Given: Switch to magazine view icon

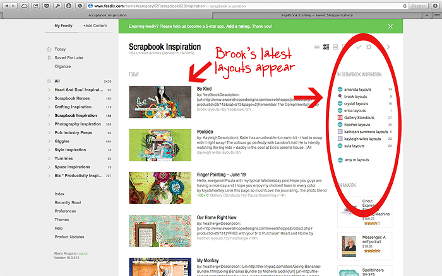Looking at the screenshot, I should click(326, 47).
